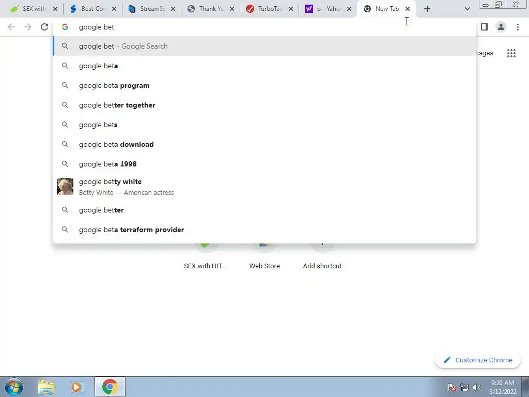This screenshot has height=397, width=529.
Task: Close the StreamSp tab
Action: coord(173,9)
